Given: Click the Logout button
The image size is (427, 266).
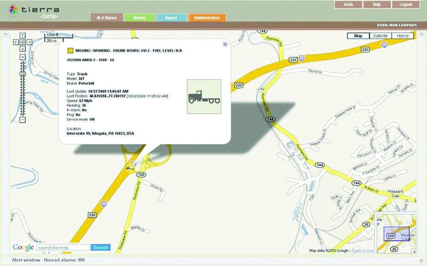Looking at the screenshot, I should point(406,4).
